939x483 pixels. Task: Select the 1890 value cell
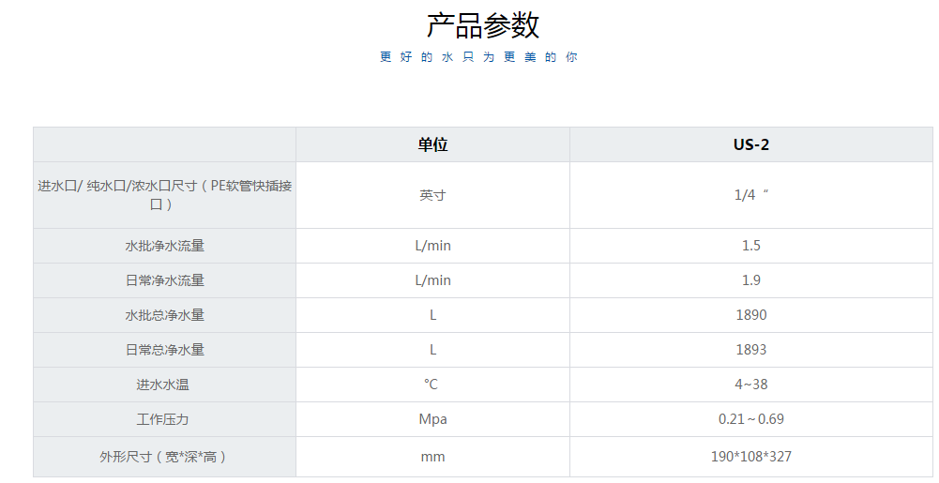click(x=750, y=315)
